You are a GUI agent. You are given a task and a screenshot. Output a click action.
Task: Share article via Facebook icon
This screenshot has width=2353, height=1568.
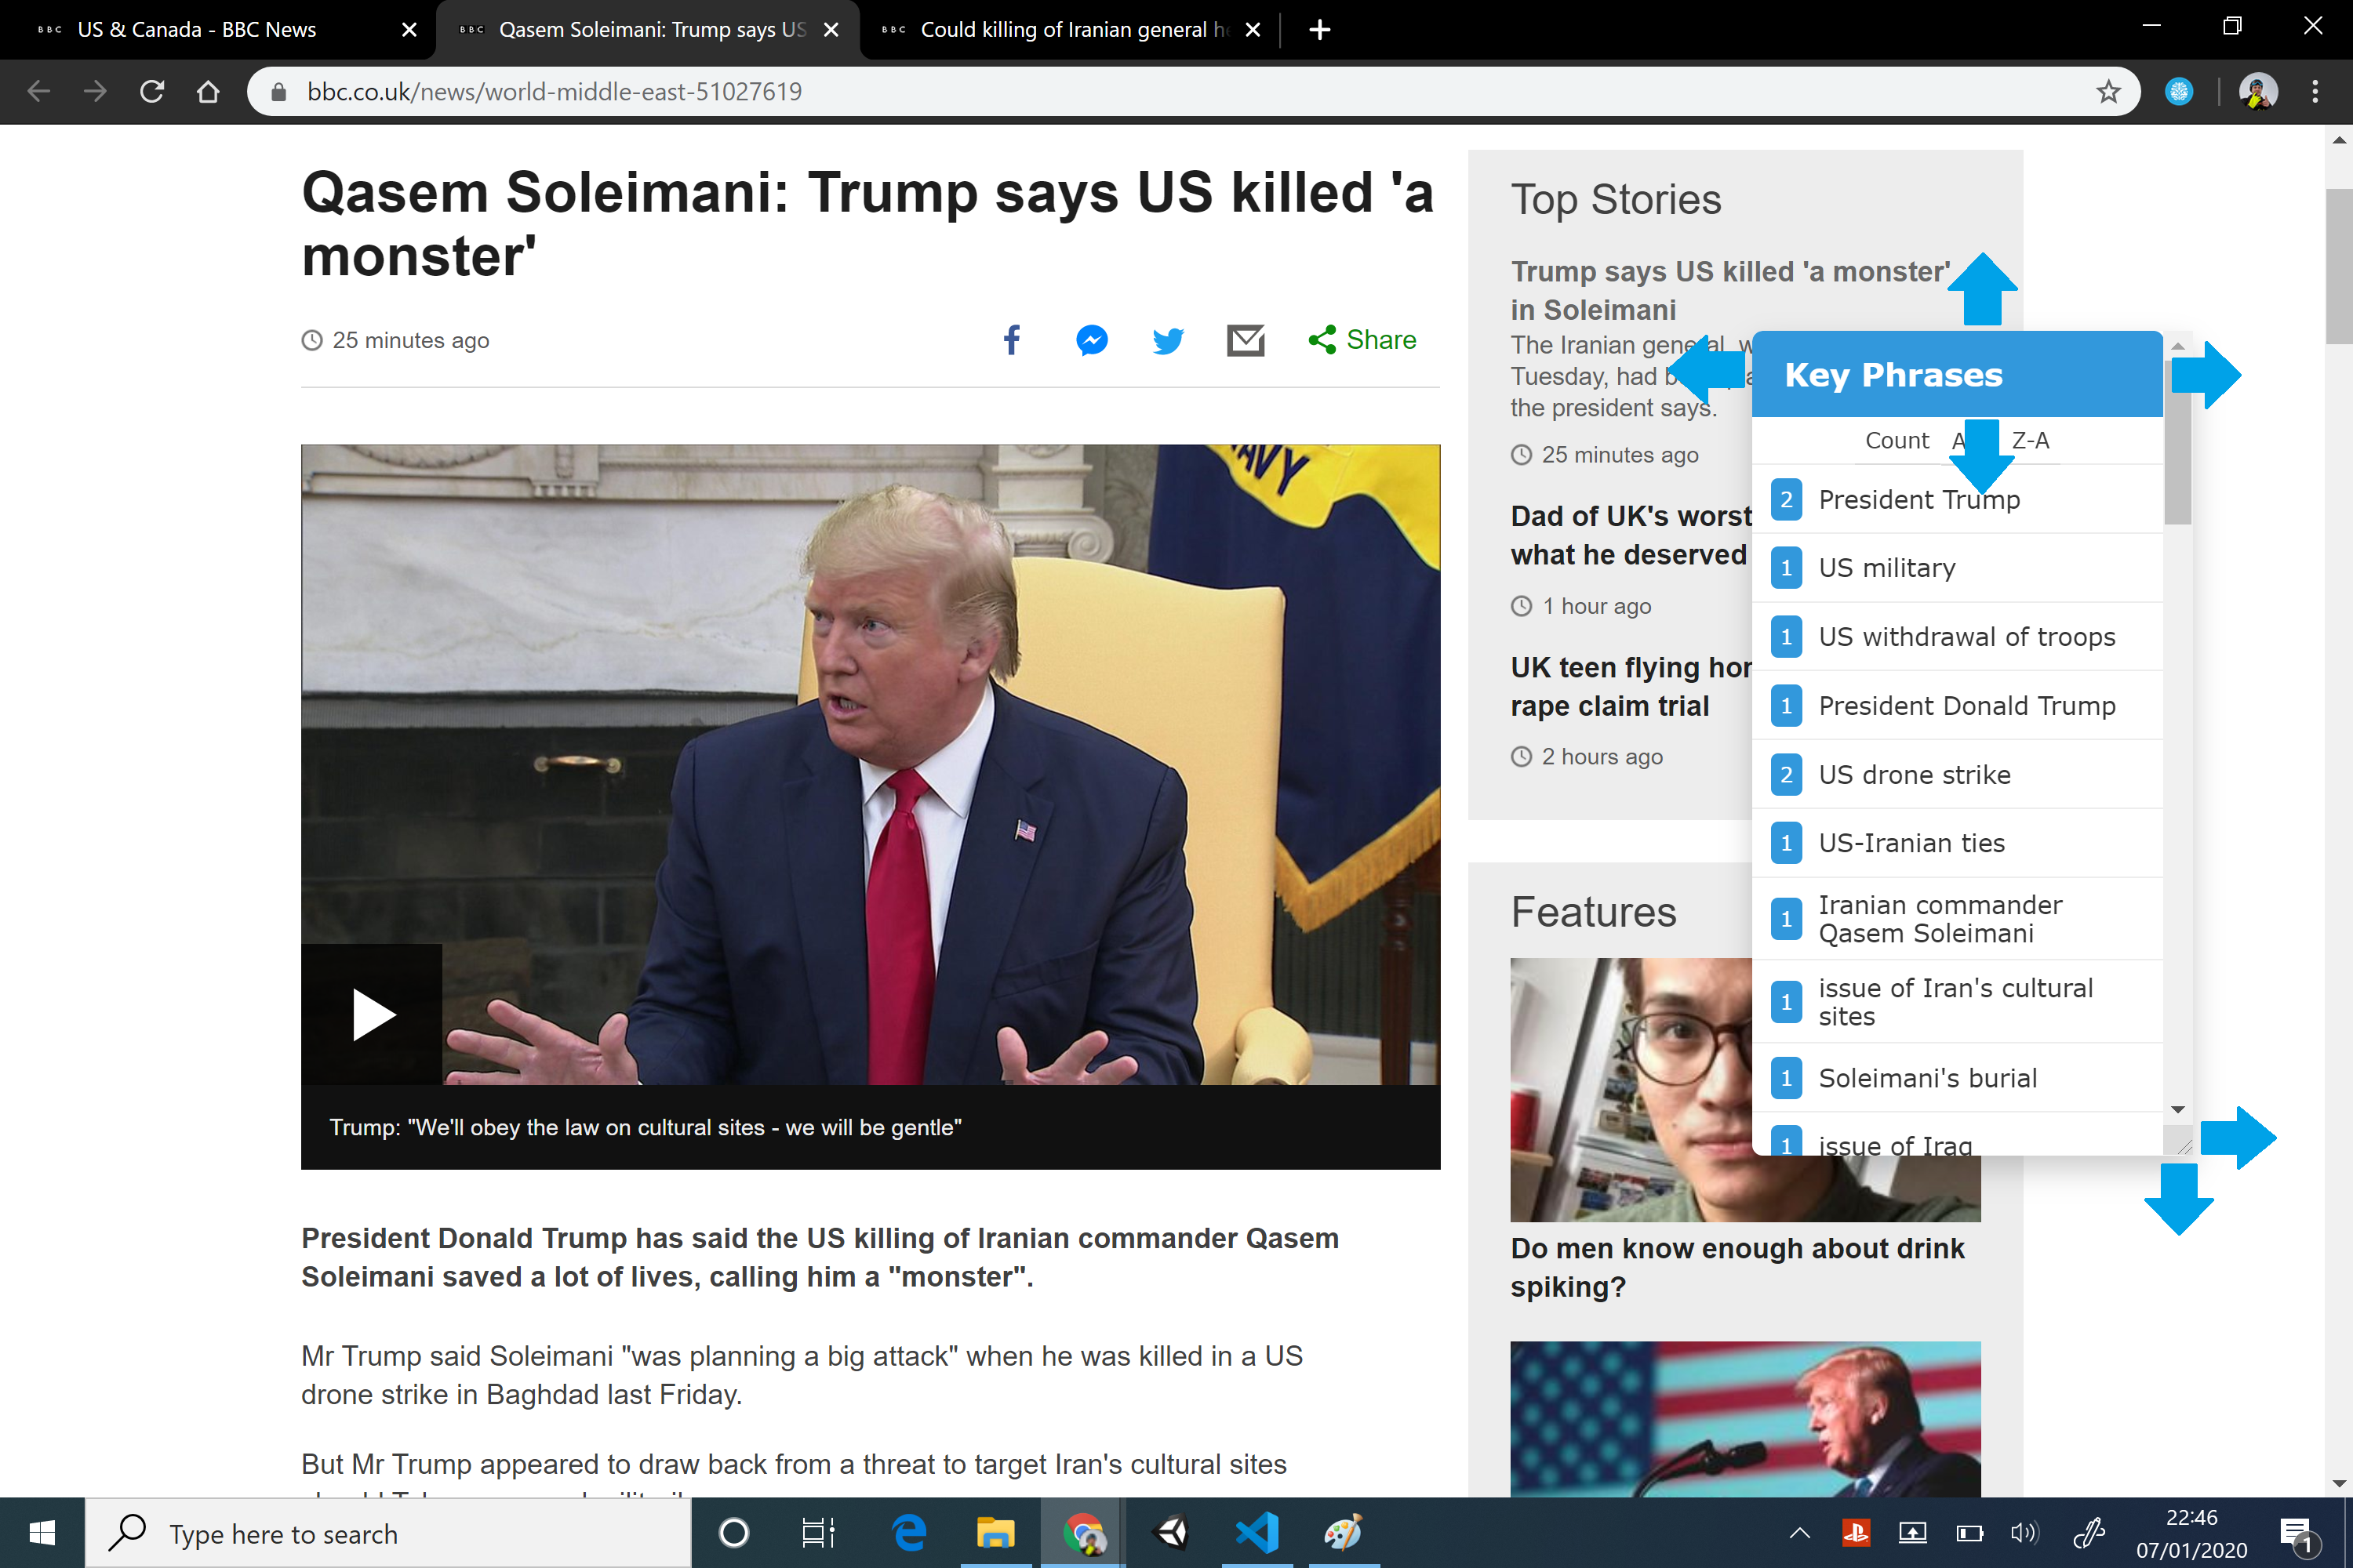(1012, 340)
